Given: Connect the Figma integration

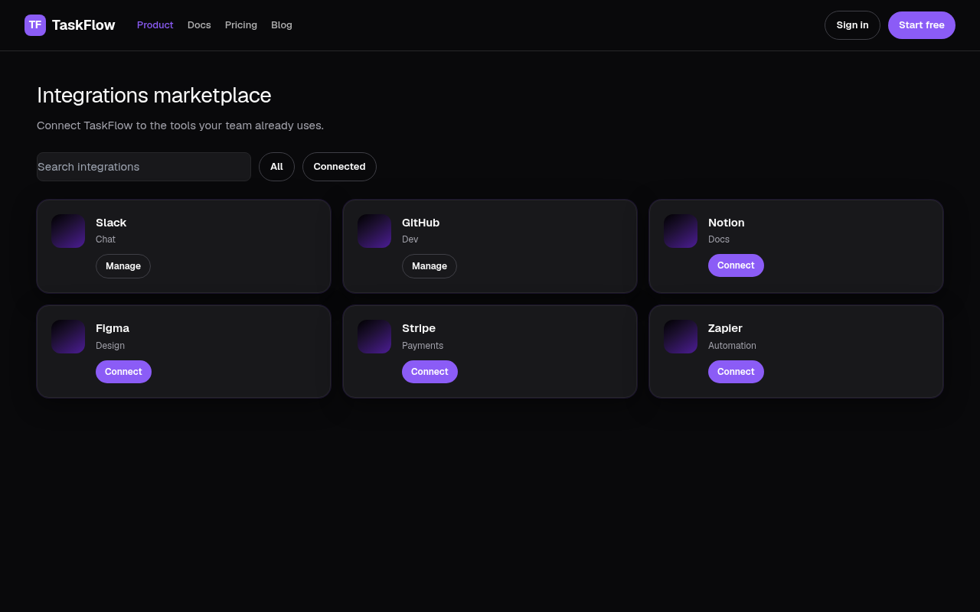Looking at the screenshot, I should [x=123, y=372].
